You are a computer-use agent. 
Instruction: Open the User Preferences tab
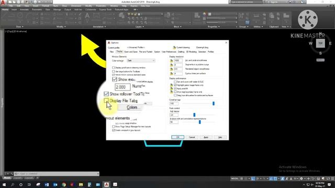169,52
